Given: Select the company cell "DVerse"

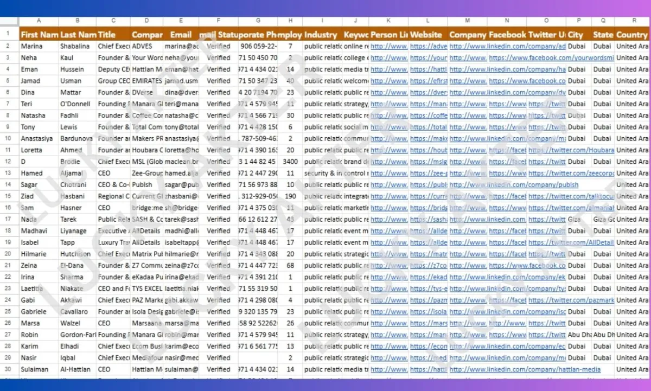Looking at the screenshot, I should (x=147, y=93).
